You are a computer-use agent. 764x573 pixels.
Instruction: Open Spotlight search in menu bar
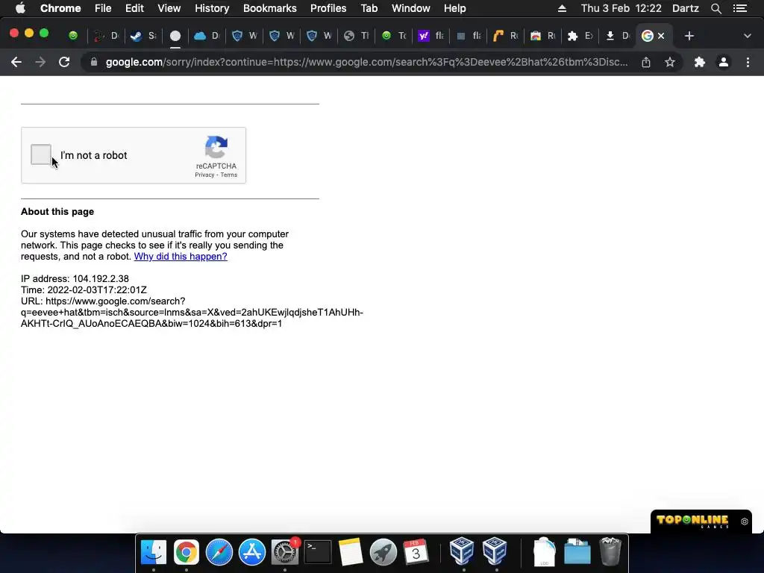click(x=716, y=8)
